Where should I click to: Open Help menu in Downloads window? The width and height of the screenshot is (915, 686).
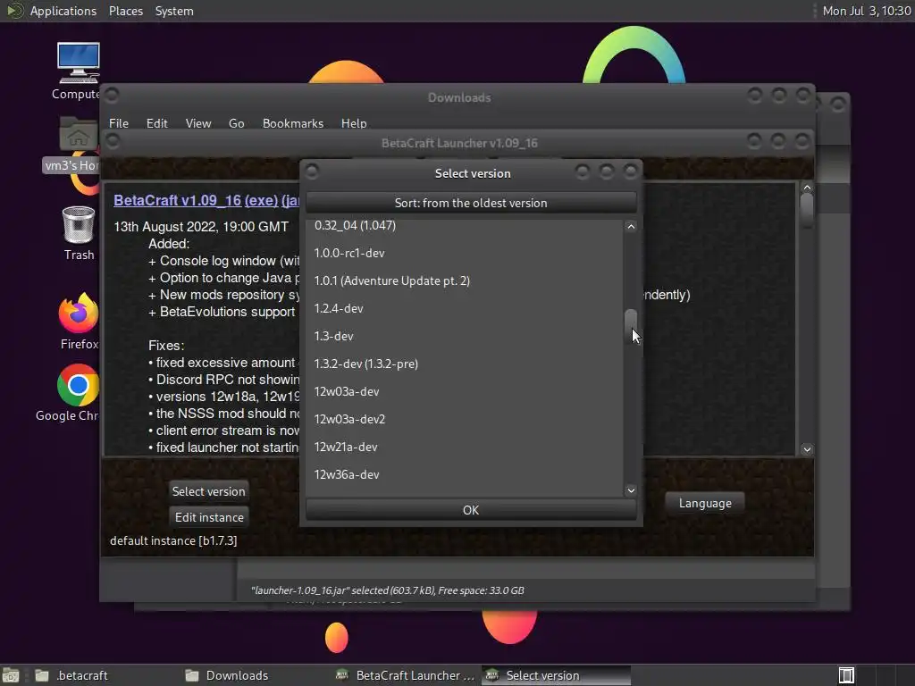pos(354,123)
